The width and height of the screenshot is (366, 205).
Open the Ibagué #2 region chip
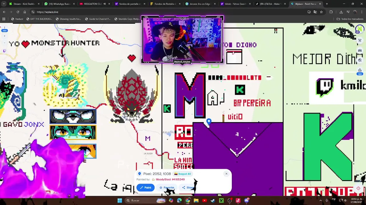[x=182, y=174]
